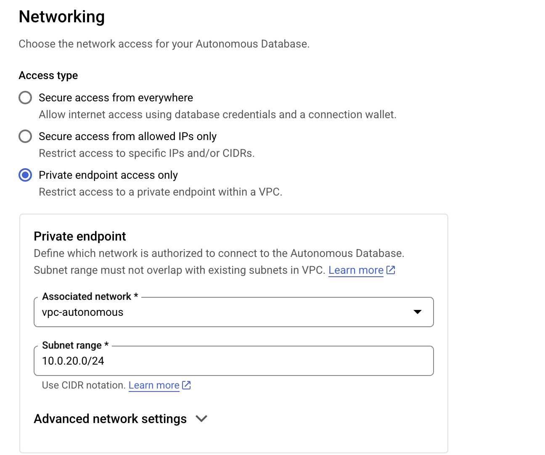Click the Private endpoint section title
545x455 pixels.
(80, 236)
